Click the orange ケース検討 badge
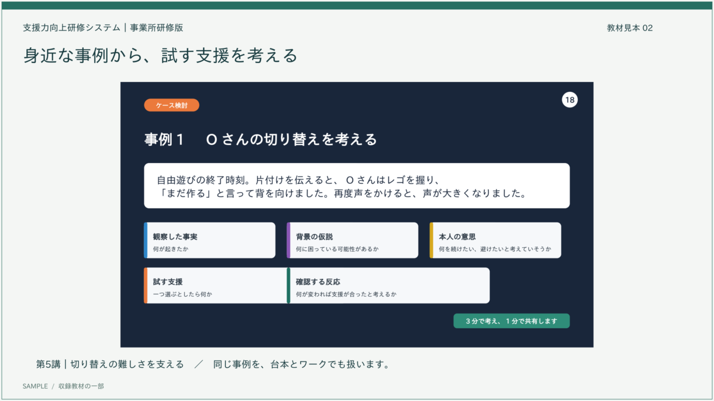The image size is (714, 401). point(171,105)
